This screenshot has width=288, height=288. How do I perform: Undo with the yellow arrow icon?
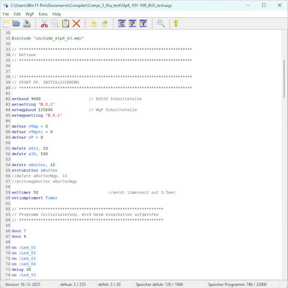point(94,24)
